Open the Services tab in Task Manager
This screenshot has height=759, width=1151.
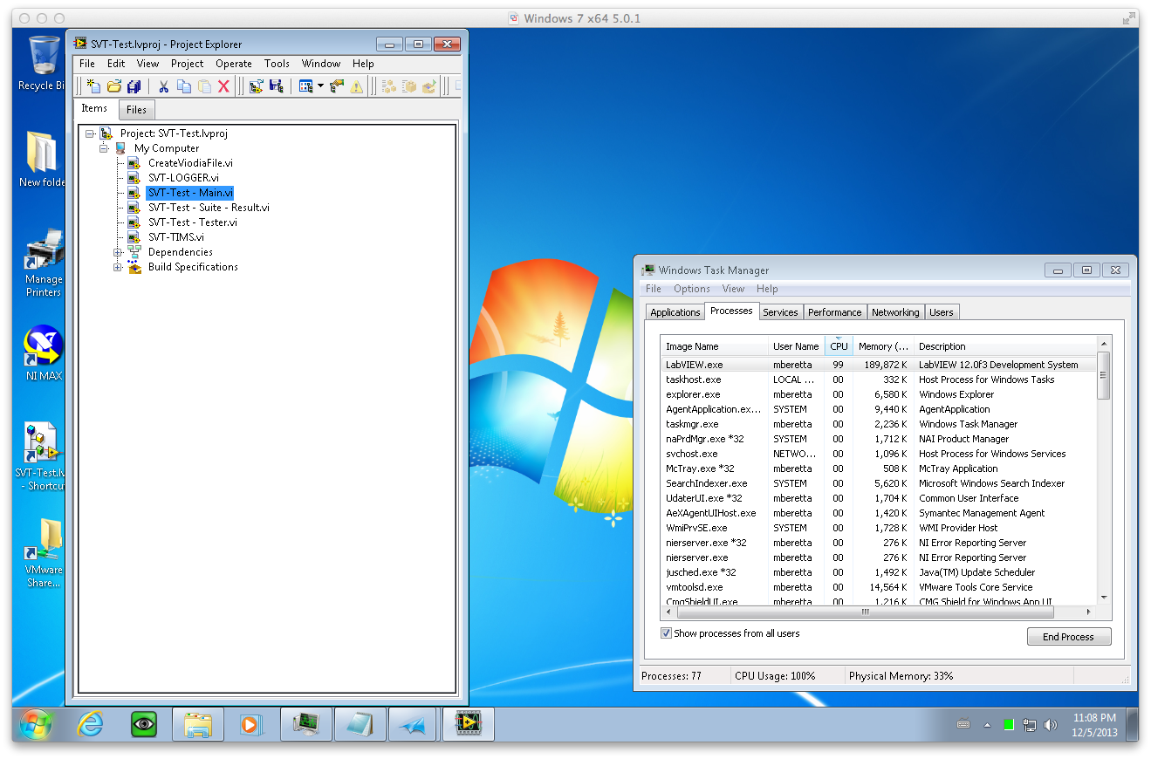coord(780,312)
